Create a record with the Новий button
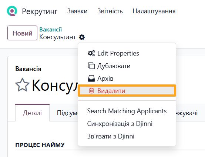Image resolution: width=205 pixels, height=157 pixels. pos(22,33)
